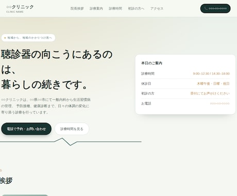Click the 9:00–12:30 / 14:30–18:00 hours value
Screen dimensions: 237x196
(x=211, y=74)
